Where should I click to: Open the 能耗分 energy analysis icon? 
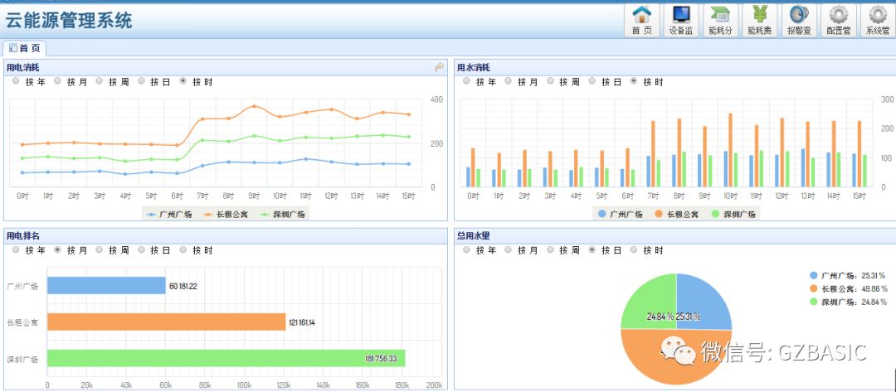click(720, 20)
